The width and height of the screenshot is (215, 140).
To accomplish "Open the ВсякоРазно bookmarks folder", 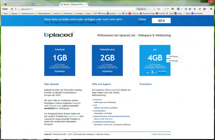I will pos(67,13).
